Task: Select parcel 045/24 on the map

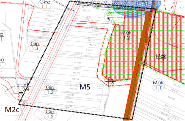Action: (x=76, y=79)
